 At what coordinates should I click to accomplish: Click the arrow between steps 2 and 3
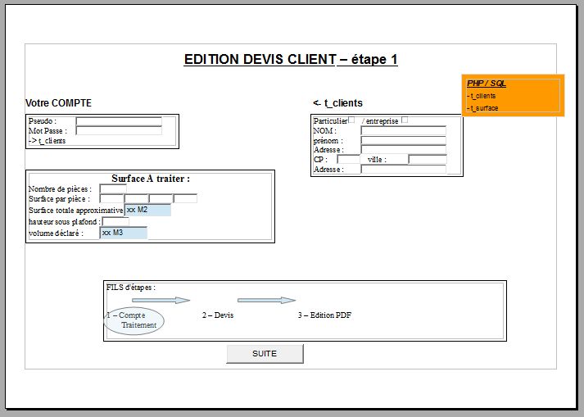(x=267, y=300)
